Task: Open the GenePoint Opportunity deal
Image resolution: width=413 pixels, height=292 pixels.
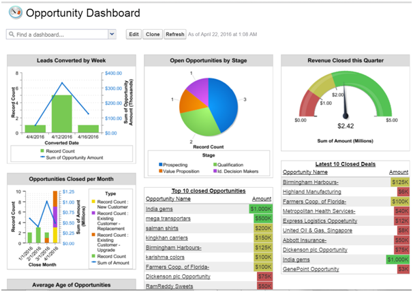Action: click(x=311, y=269)
